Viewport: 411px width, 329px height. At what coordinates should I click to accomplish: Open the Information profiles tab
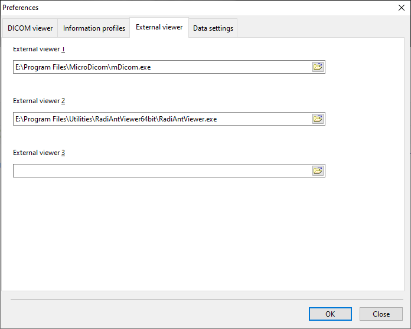tap(94, 28)
